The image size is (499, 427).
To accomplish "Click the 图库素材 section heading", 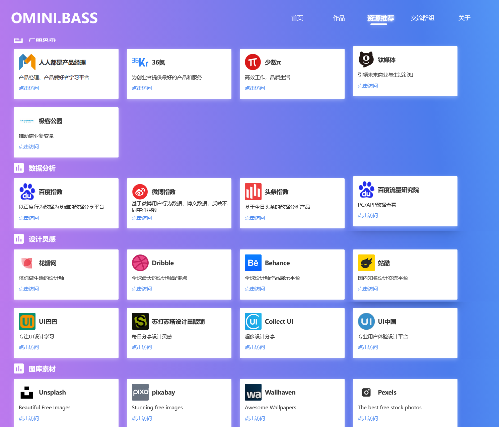I will [42, 369].
